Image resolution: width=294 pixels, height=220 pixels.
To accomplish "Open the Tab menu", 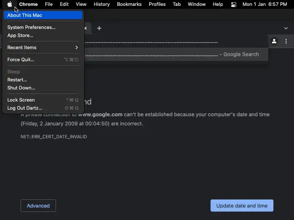I will [177, 4].
